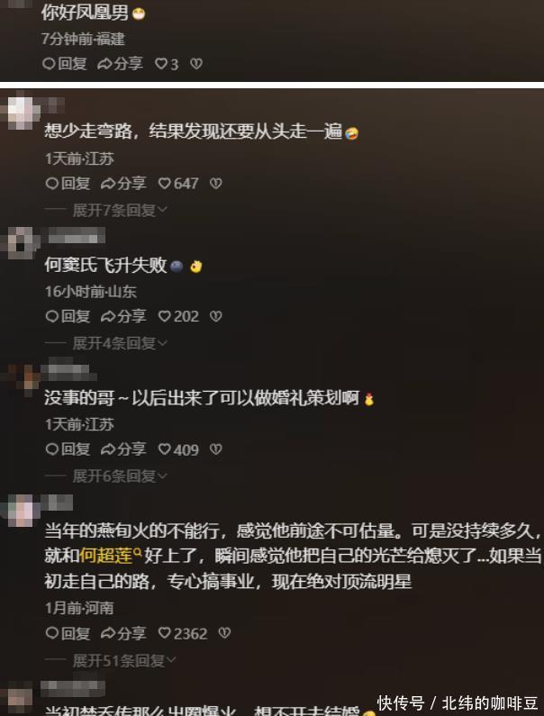Screen dimensions: 544x716
Task: Open avatar of the 何窦氏飞升失败 commenter
Action: pos(21,242)
